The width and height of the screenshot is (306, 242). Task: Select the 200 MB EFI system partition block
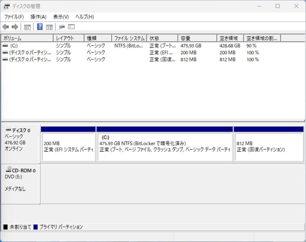[68, 144]
